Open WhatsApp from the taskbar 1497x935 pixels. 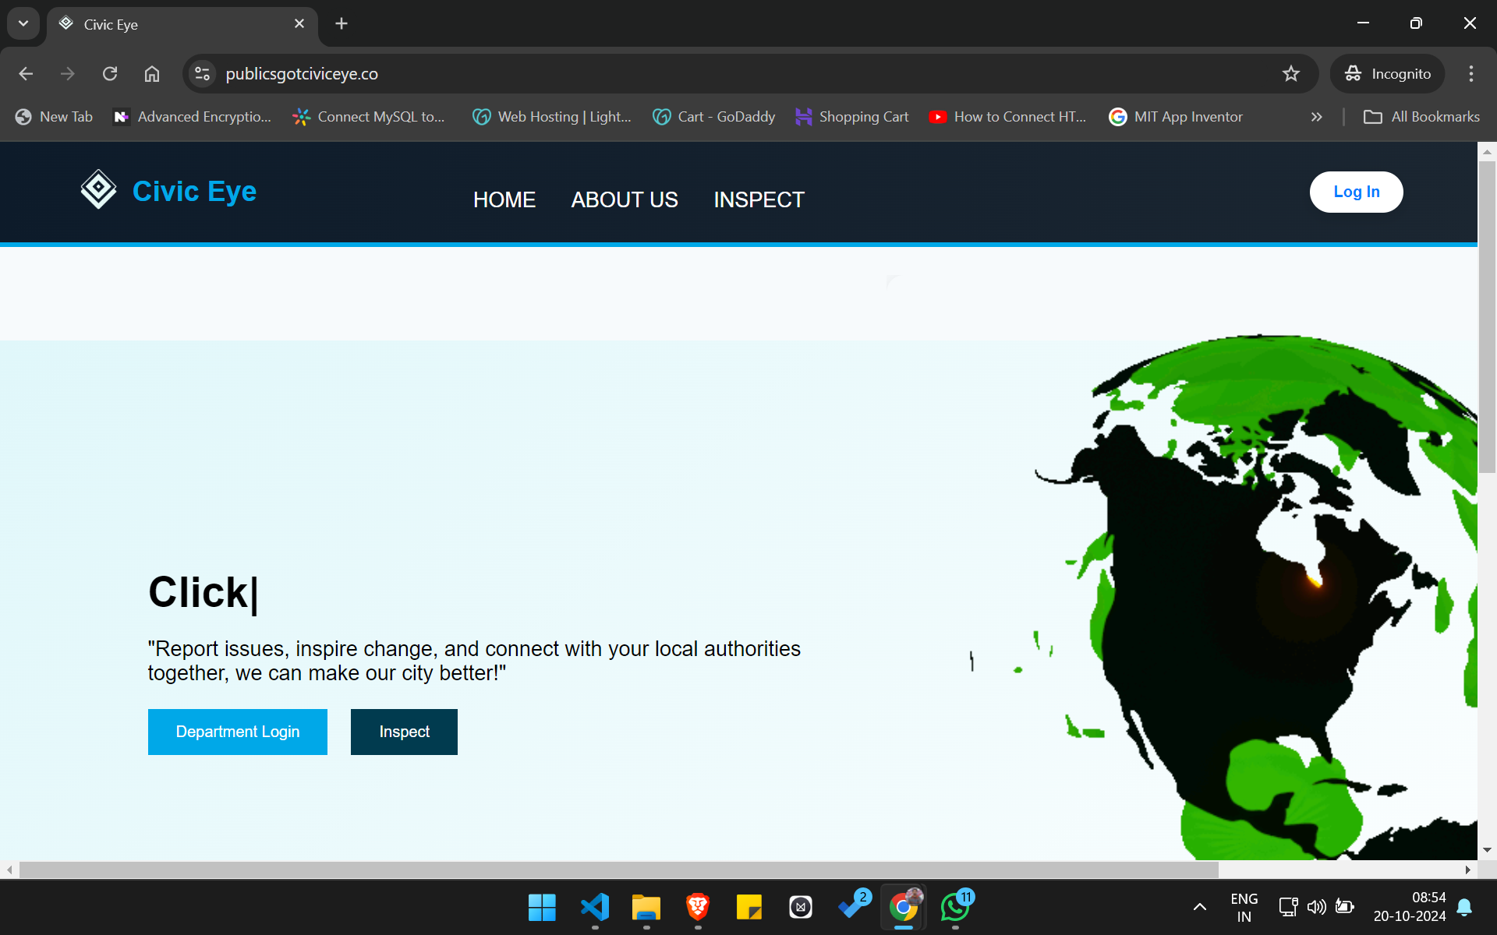(x=955, y=907)
